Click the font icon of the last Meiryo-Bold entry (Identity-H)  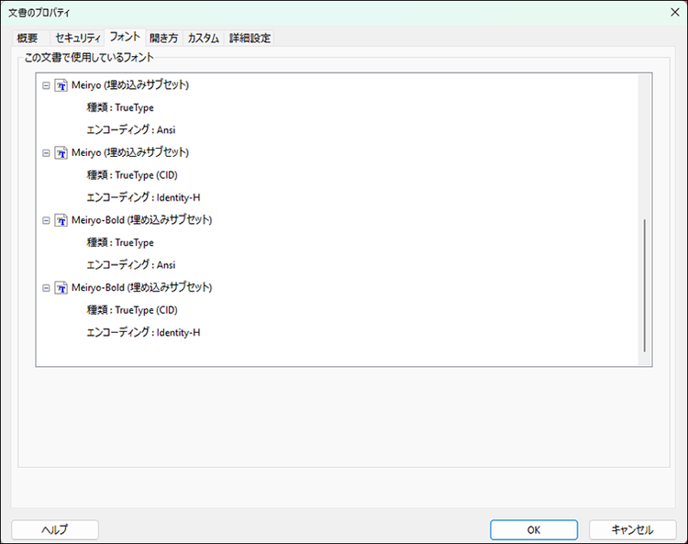61,288
